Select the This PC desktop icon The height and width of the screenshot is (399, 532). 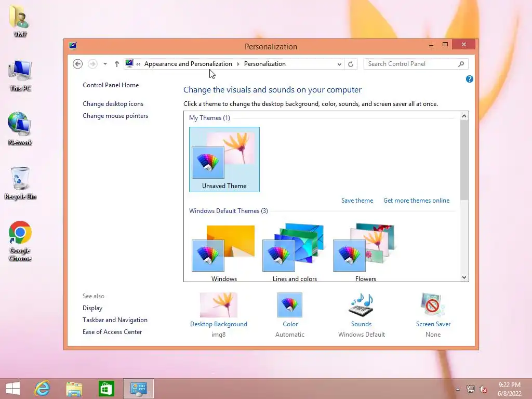pyautogui.click(x=20, y=76)
